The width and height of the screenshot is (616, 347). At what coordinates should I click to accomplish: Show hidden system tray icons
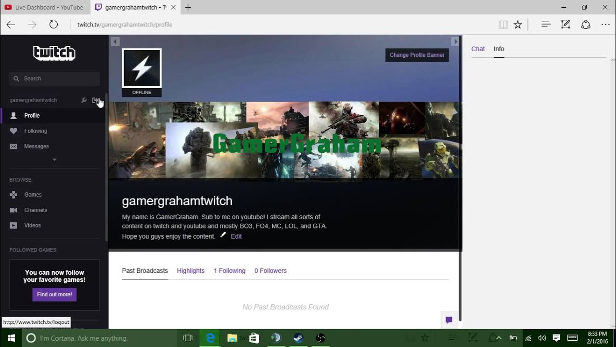(x=499, y=338)
